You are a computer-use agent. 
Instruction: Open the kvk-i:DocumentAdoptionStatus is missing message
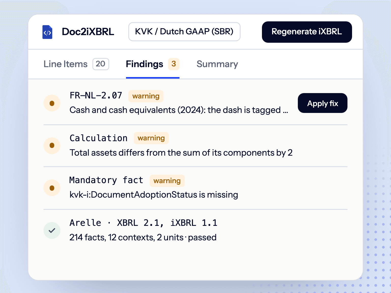(x=154, y=195)
